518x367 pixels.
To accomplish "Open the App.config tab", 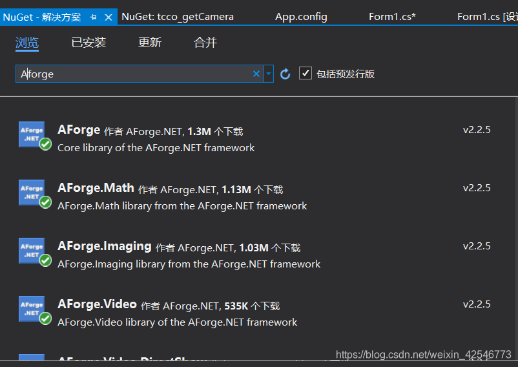I will (301, 17).
